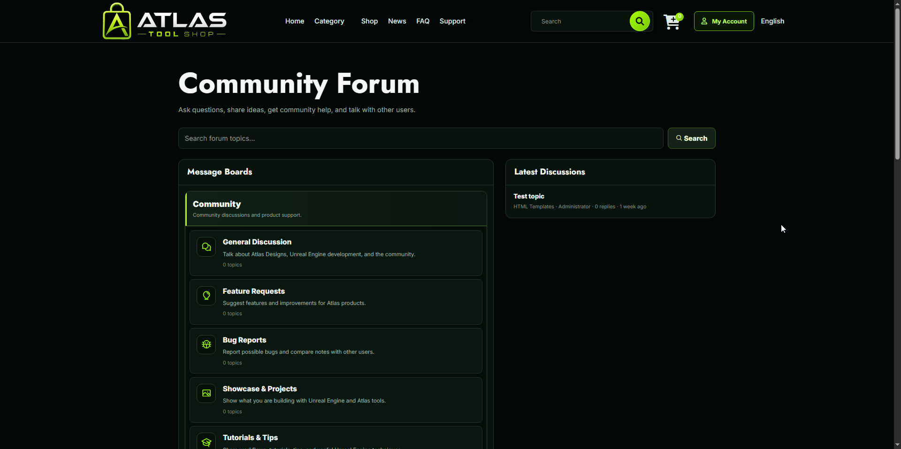Click the Showcase & Projects image icon
This screenshot has height=449, width=901.
coord(206,393)
